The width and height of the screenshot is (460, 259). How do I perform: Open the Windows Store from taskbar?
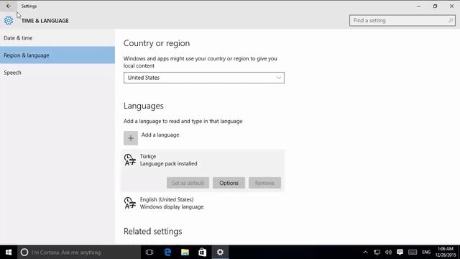(203, 253)
